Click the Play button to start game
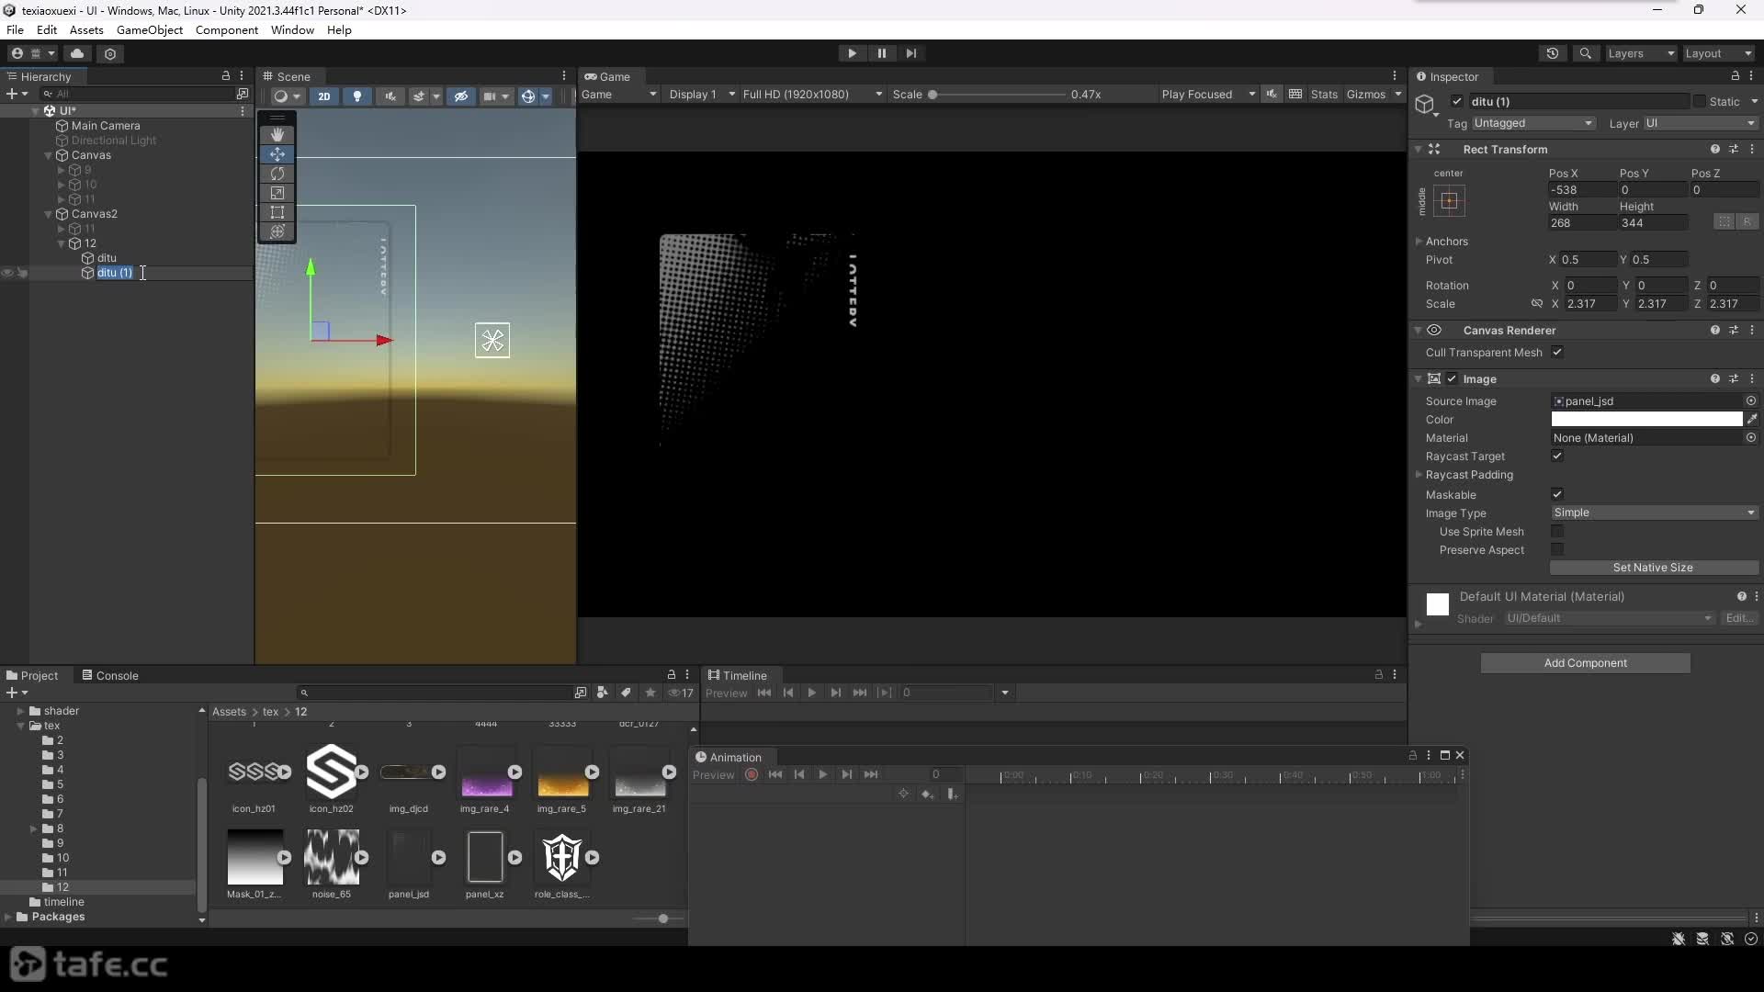 click(852, 53)
